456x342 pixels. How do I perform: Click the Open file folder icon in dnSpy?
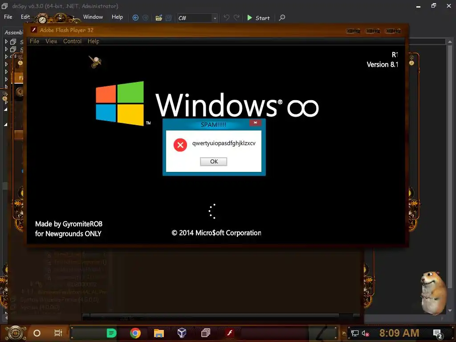click(x=159, y=18)
